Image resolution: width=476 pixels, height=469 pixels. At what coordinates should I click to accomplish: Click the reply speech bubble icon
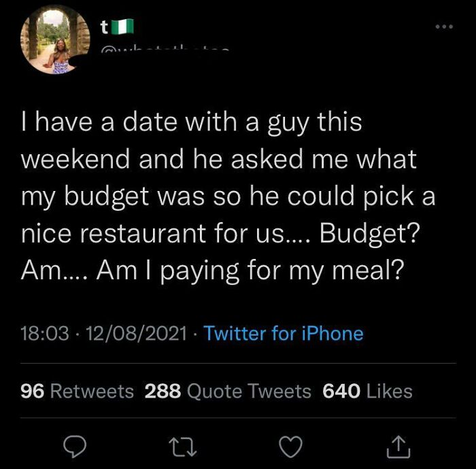point(75,446)
